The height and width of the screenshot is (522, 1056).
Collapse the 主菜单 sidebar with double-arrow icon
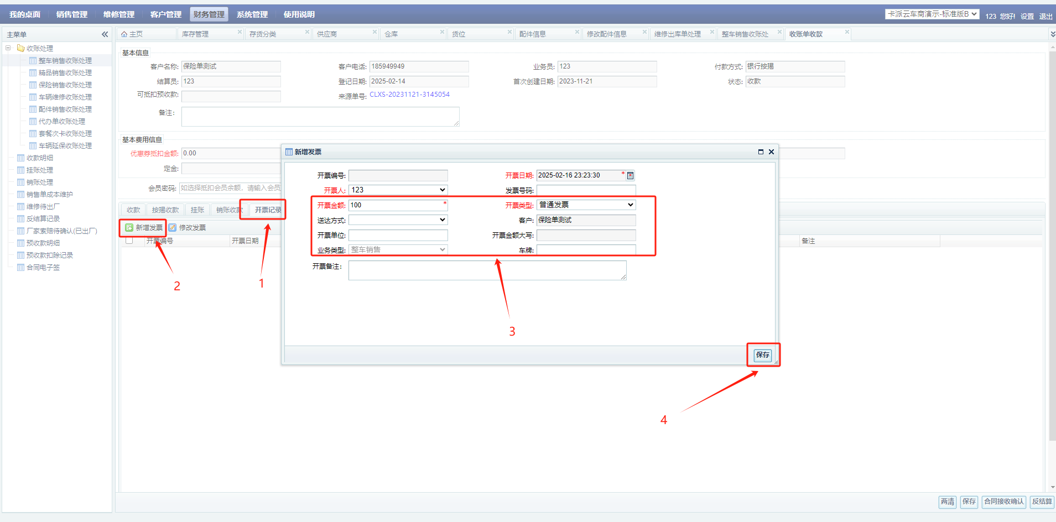click(105, 34)
